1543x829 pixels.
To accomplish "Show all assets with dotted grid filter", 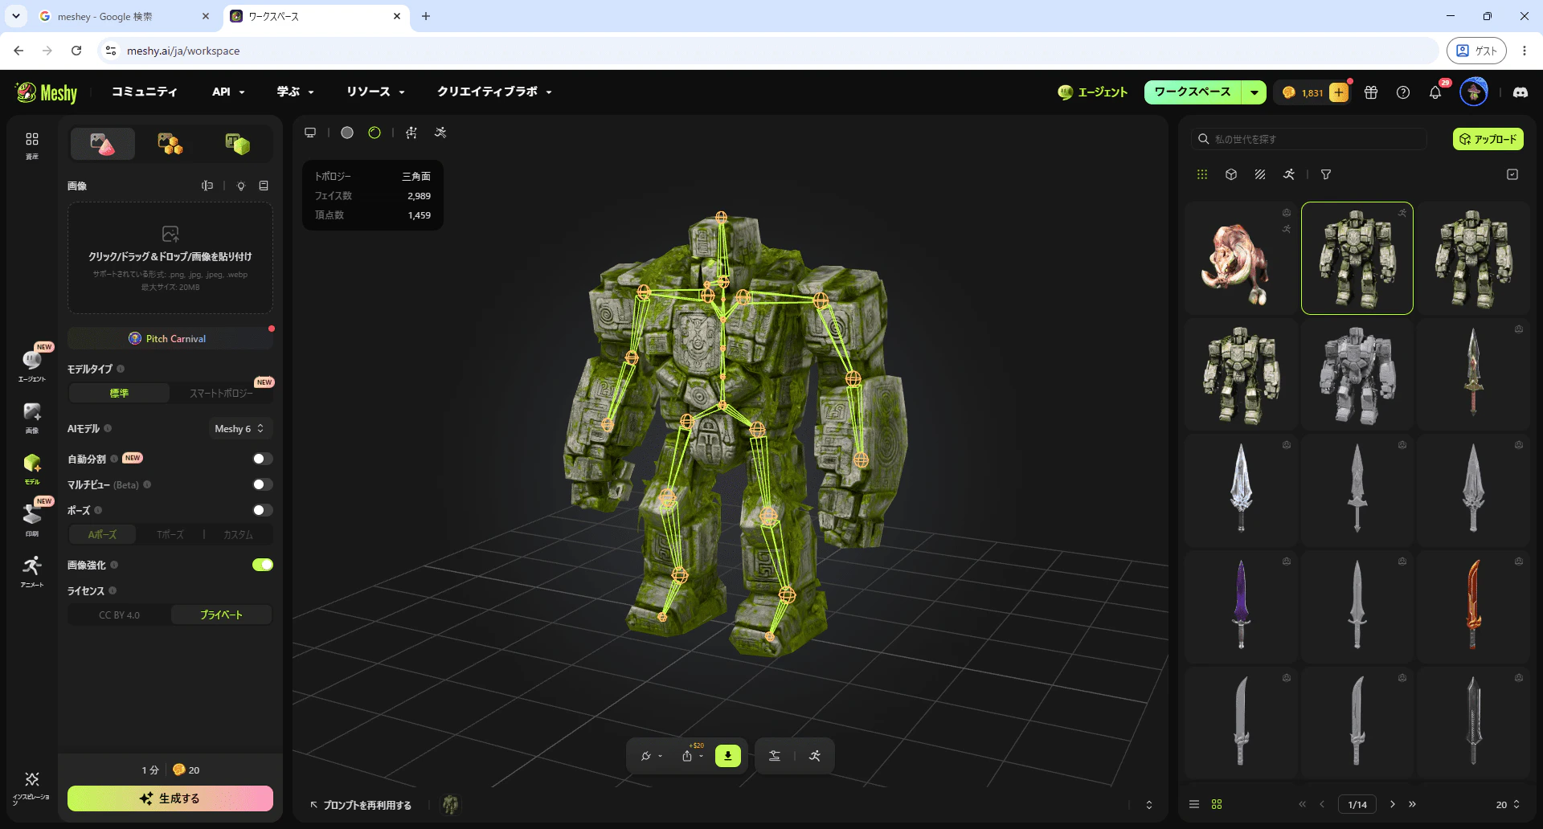I will click(x=1202, y=174).
